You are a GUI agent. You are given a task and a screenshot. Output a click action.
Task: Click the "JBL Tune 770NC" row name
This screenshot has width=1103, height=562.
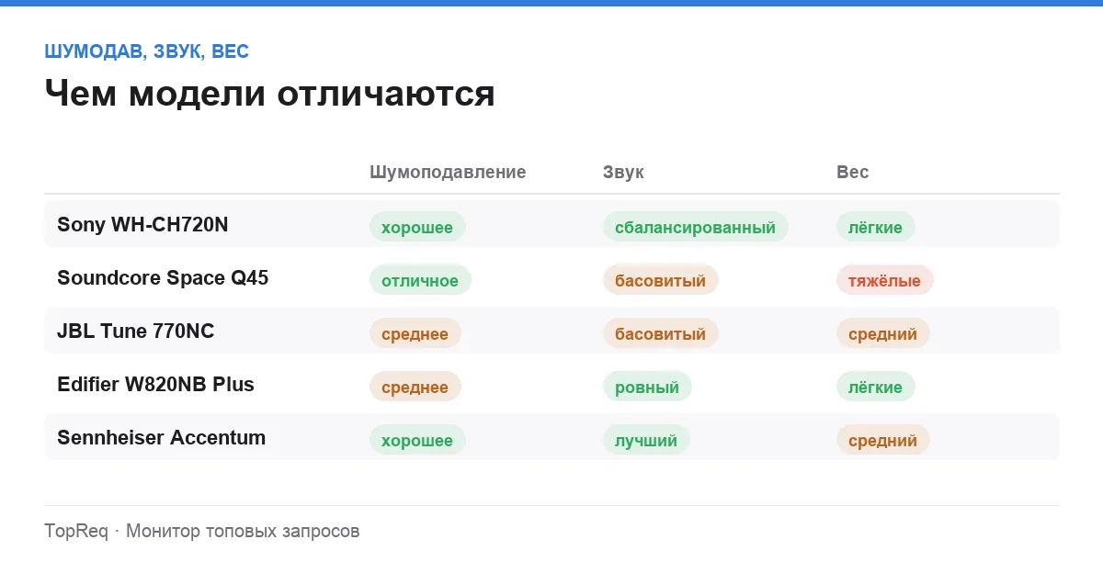coord(135,331)
